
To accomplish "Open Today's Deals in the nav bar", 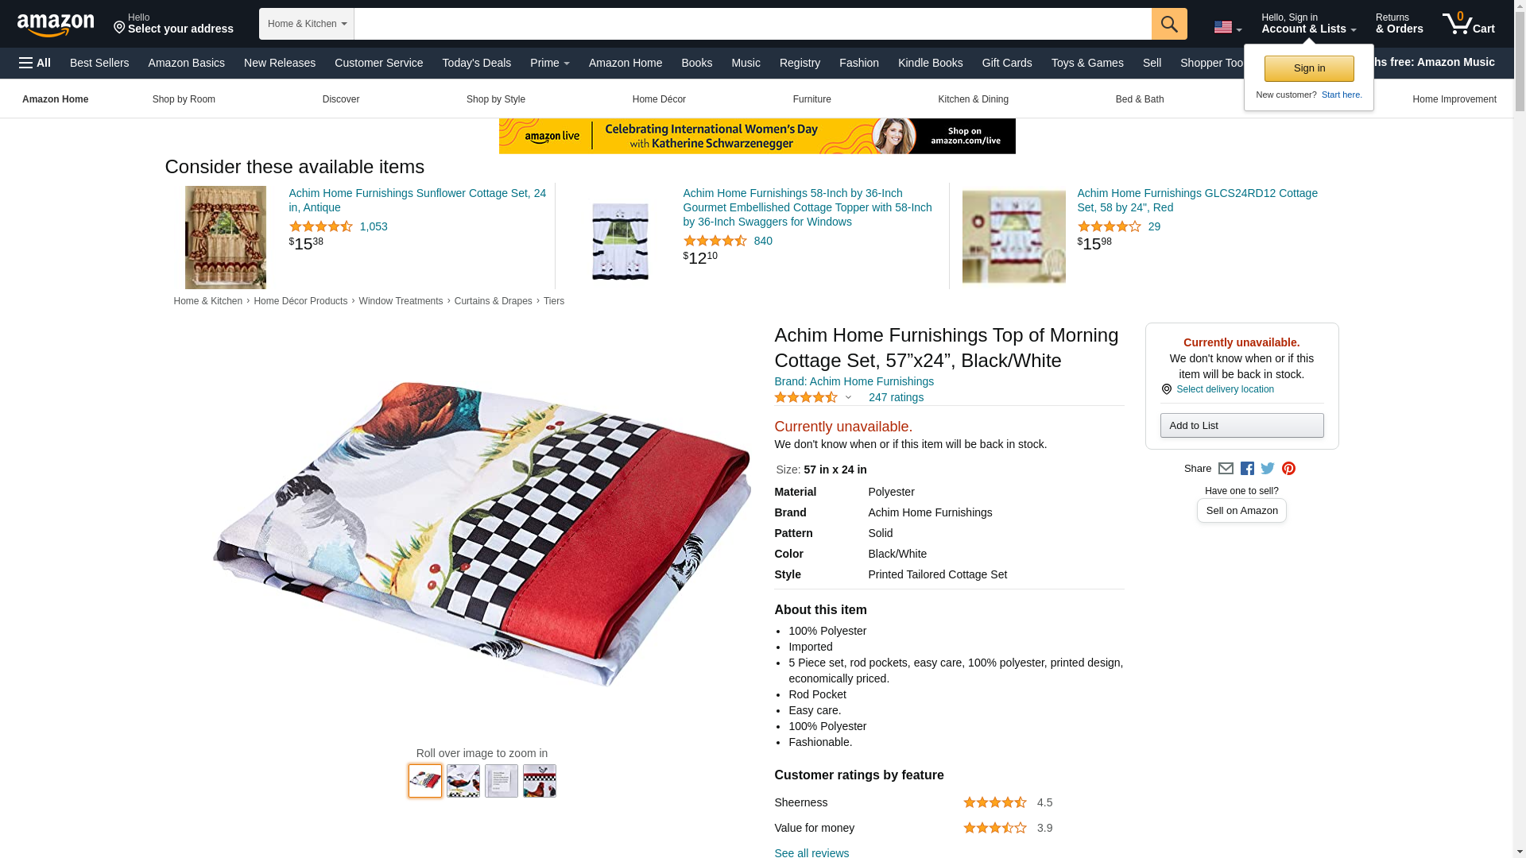I will [477, 63].
